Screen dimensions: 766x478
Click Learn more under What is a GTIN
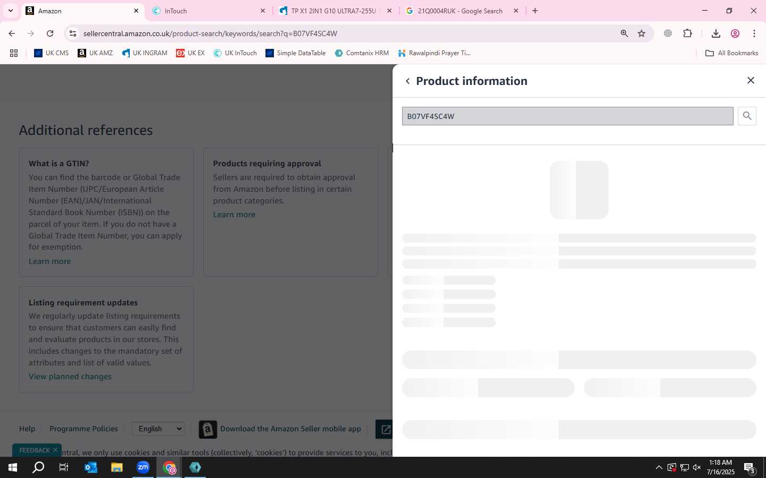[49, 261]
